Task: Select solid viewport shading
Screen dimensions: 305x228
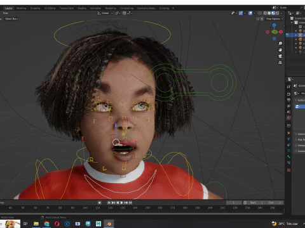Action: (269, 13)
